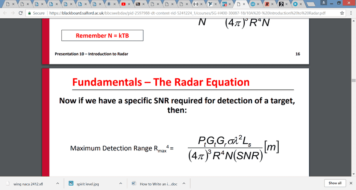Open options arrow for How to Write doc
Screen dimensions: 356x190
click(x=185, y=183)
